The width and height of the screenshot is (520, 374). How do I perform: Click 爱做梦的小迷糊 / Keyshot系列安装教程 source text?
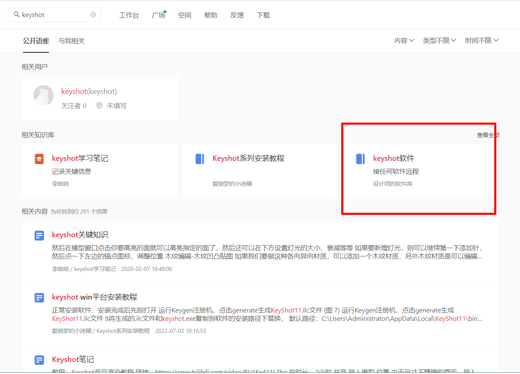101,331
